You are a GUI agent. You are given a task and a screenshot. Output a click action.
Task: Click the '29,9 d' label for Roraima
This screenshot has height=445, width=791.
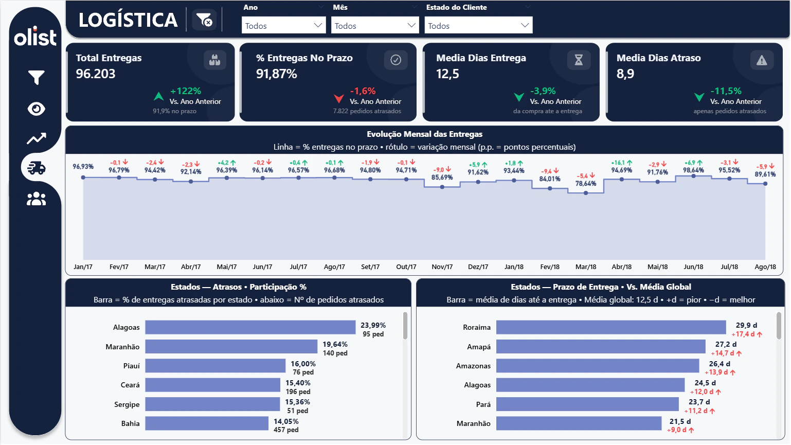pyautogui.click(x=746, y=325)
